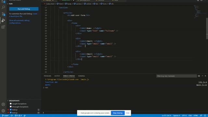Maximize the bottom panel with caret icon
208x117 pixels.
pyautogui.click(x=202, y=76)
